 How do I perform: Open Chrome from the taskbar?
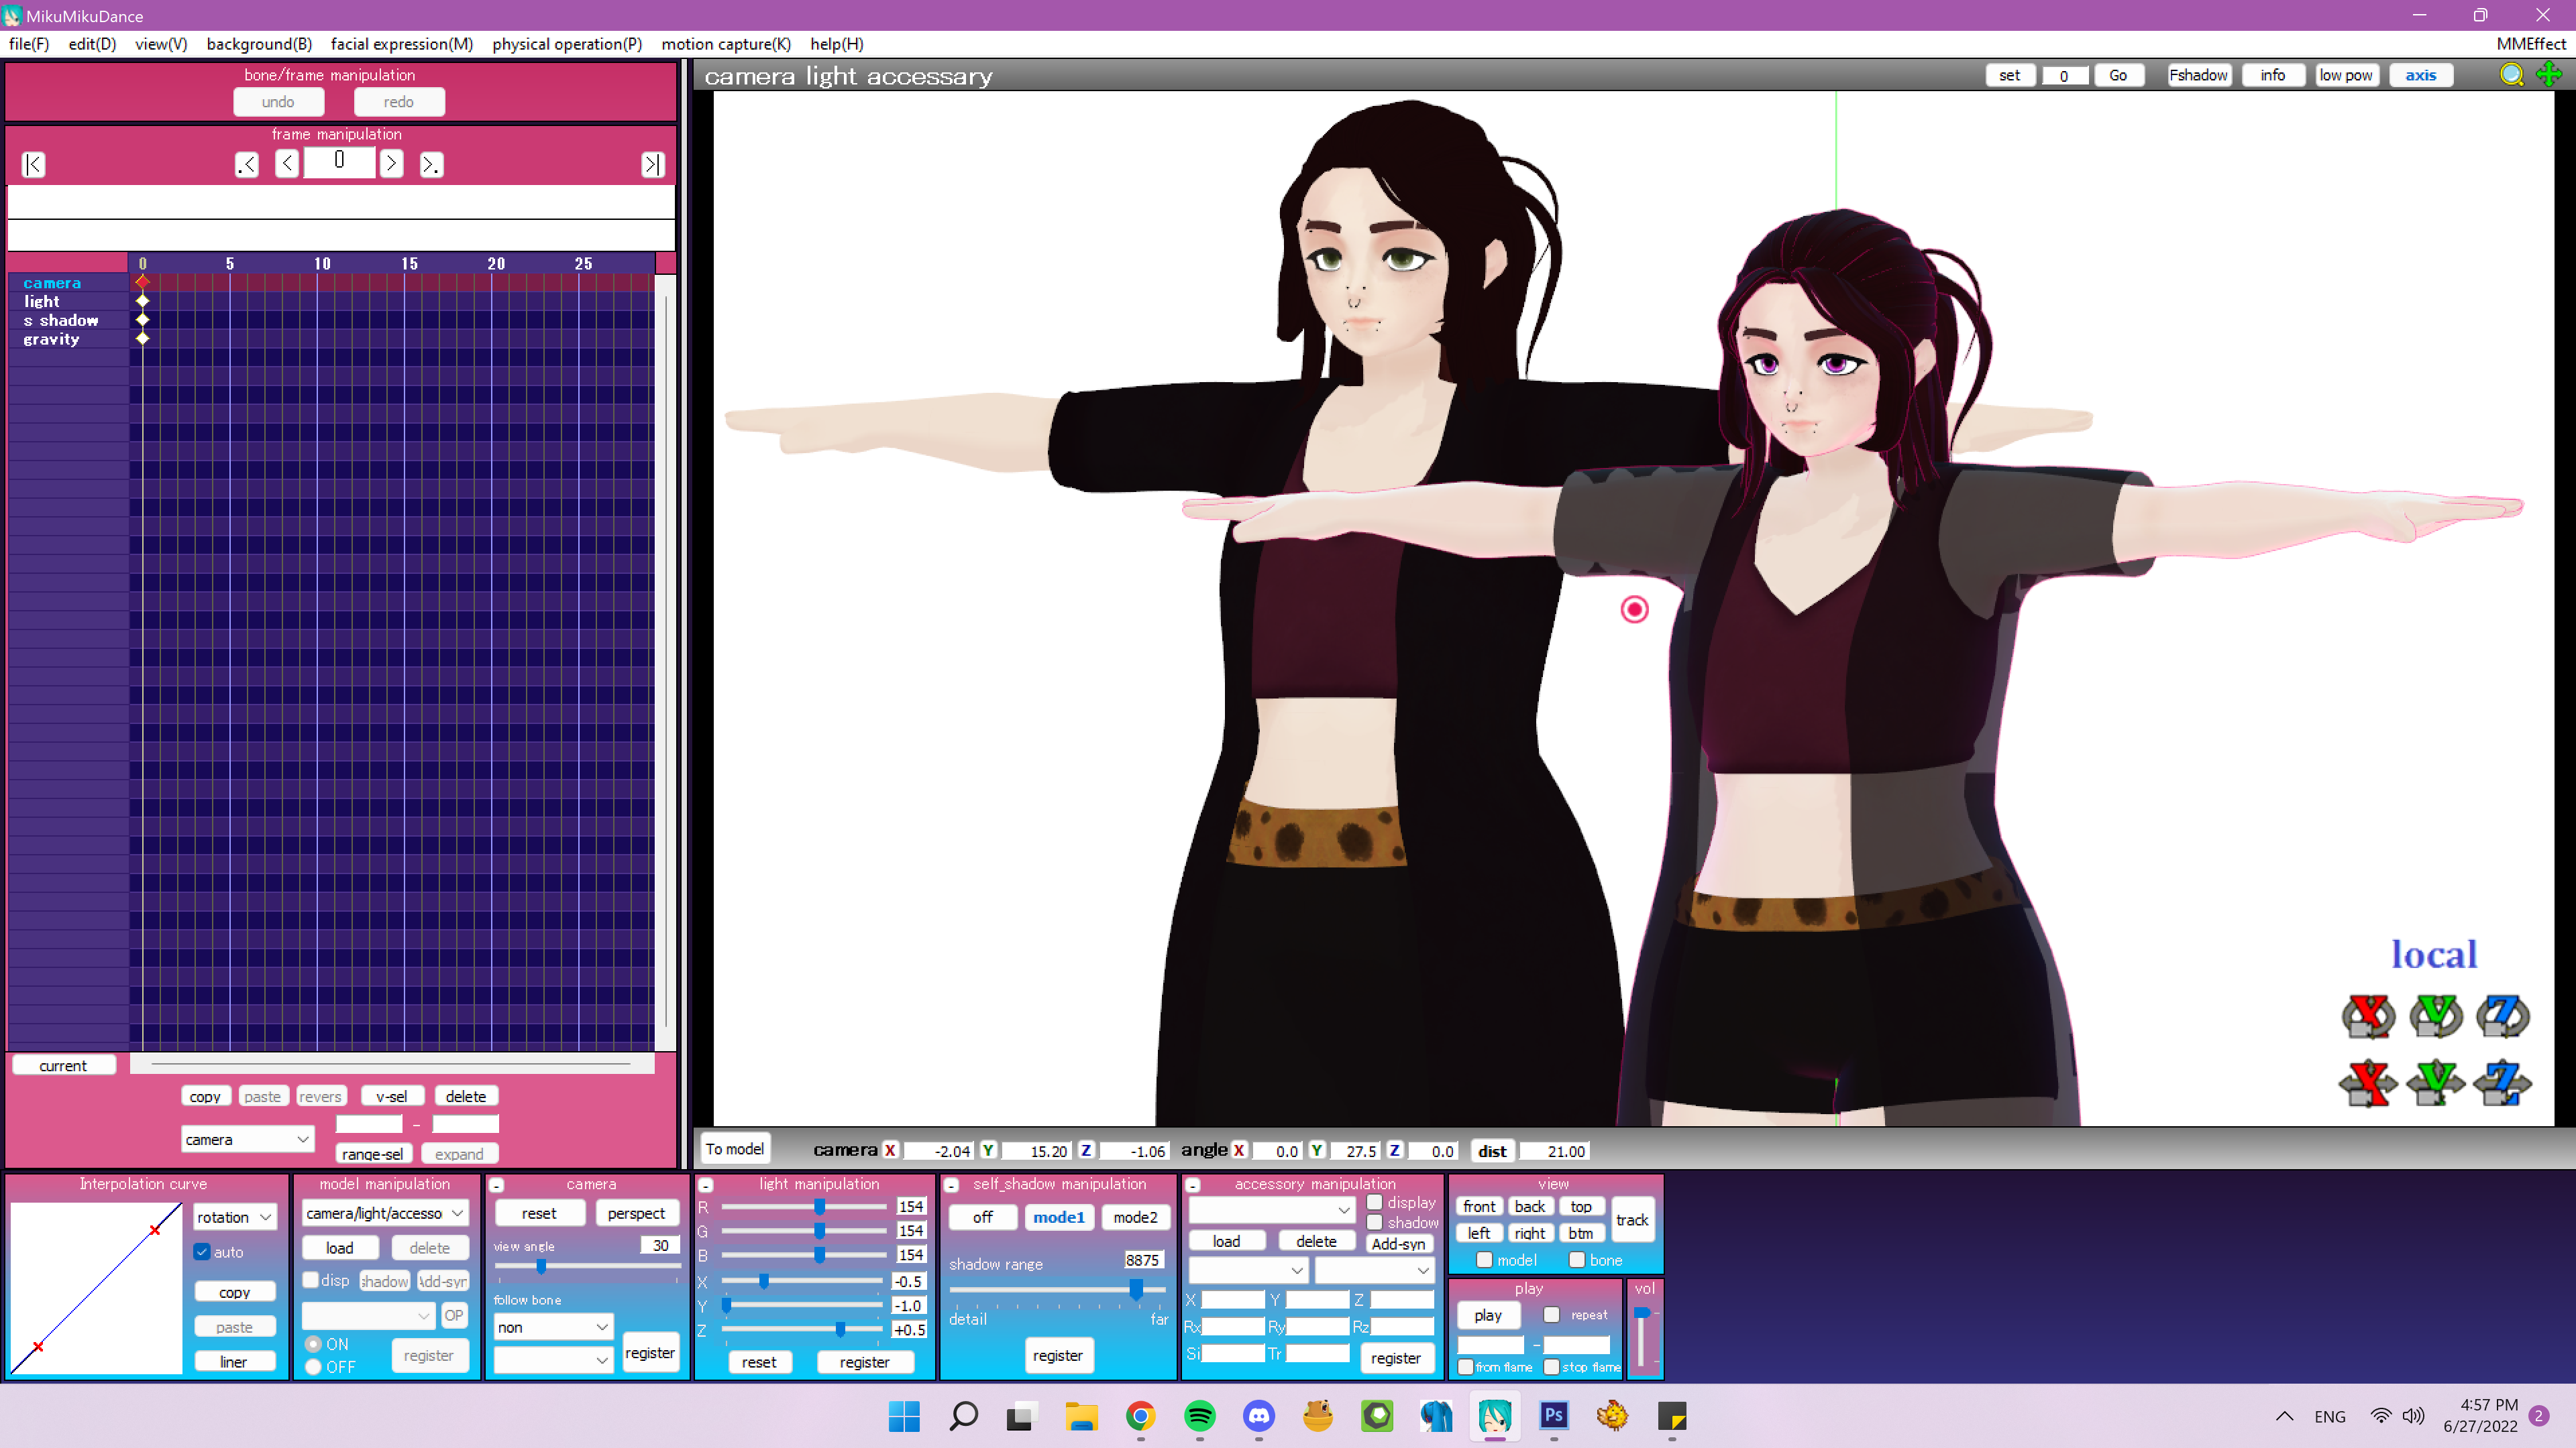pos(1140,1416)
